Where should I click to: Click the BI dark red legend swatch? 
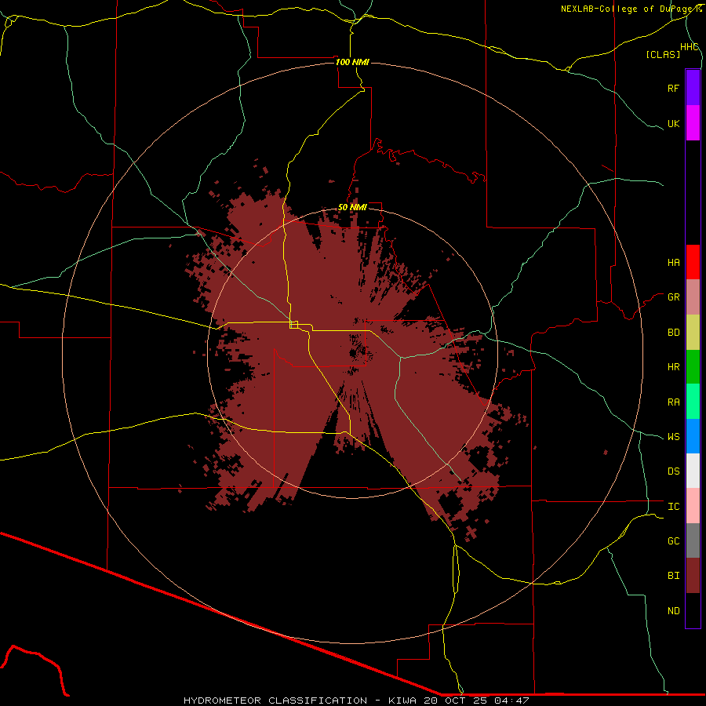click(x=693, y=576)
